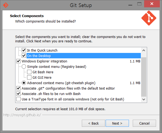This screenshot has width=162, height=133.
Task: Click the vertical scrollbar thumb
Action: (x=144, y=77)
